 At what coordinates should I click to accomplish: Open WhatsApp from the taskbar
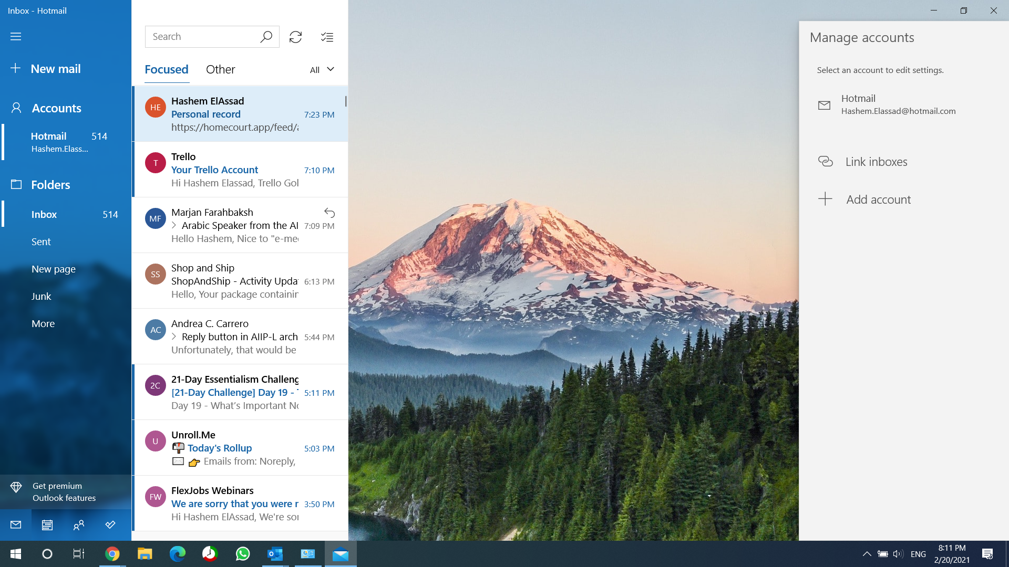(243, 553)
